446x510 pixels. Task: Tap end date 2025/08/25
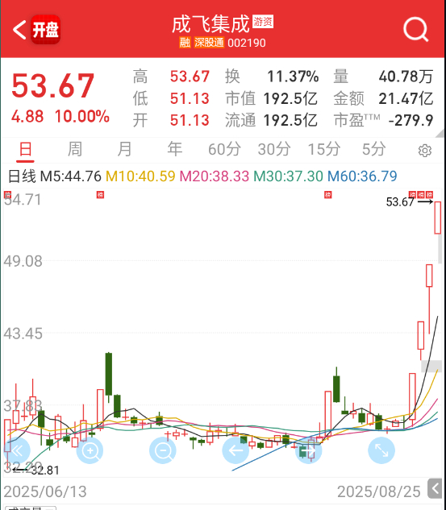(x=379, y=491)
